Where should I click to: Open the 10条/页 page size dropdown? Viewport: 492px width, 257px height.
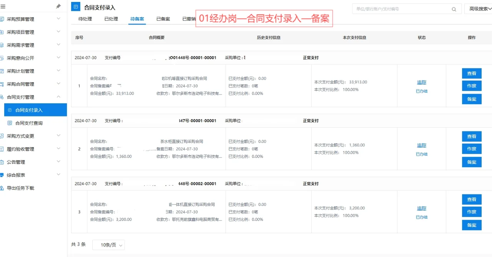coord(108,245)
